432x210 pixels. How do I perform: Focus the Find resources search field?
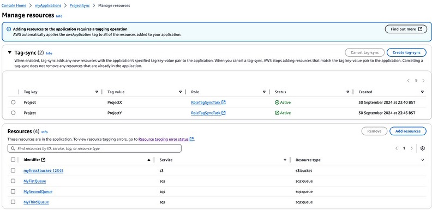[x=94, y=148]
